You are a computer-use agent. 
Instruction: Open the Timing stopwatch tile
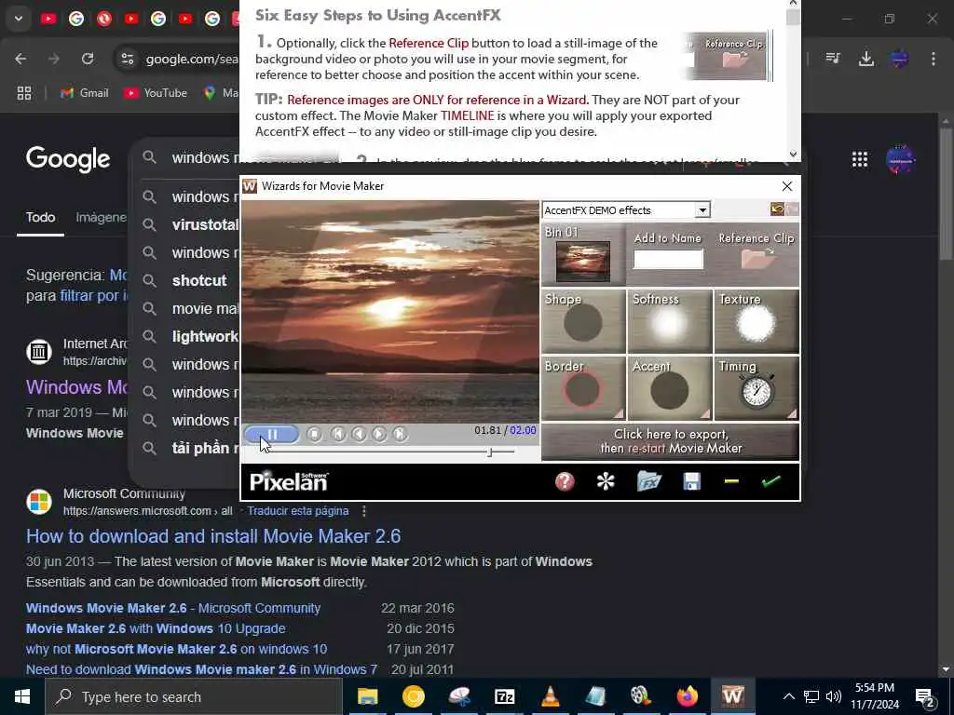click(x=756, y=388)
